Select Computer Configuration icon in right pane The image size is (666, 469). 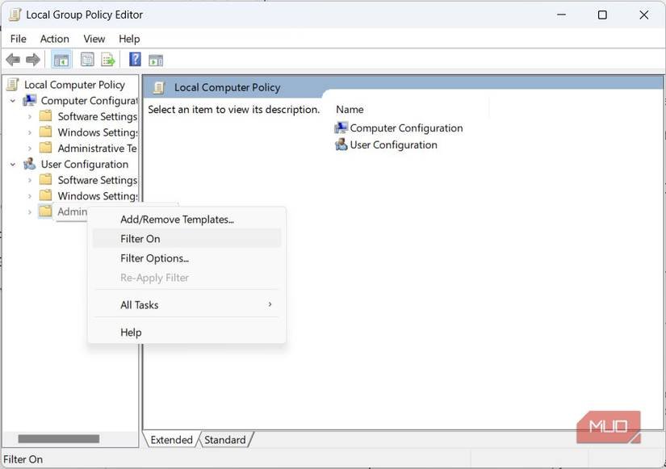pos(341,128)
